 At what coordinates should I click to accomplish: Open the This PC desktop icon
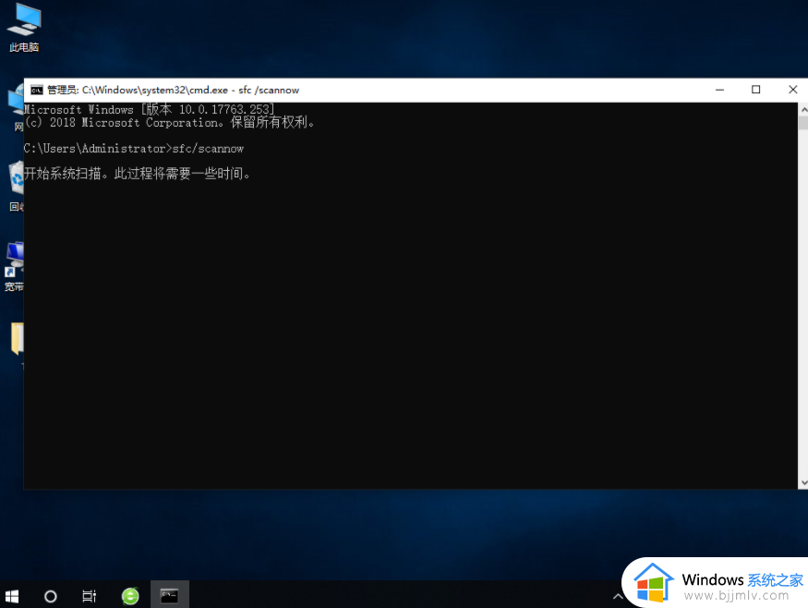pyautogui.click(x=24, y=28)
